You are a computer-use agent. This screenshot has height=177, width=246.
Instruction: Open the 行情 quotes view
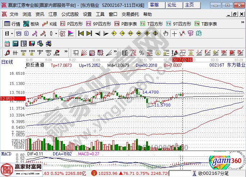click(x=12, y=24)
